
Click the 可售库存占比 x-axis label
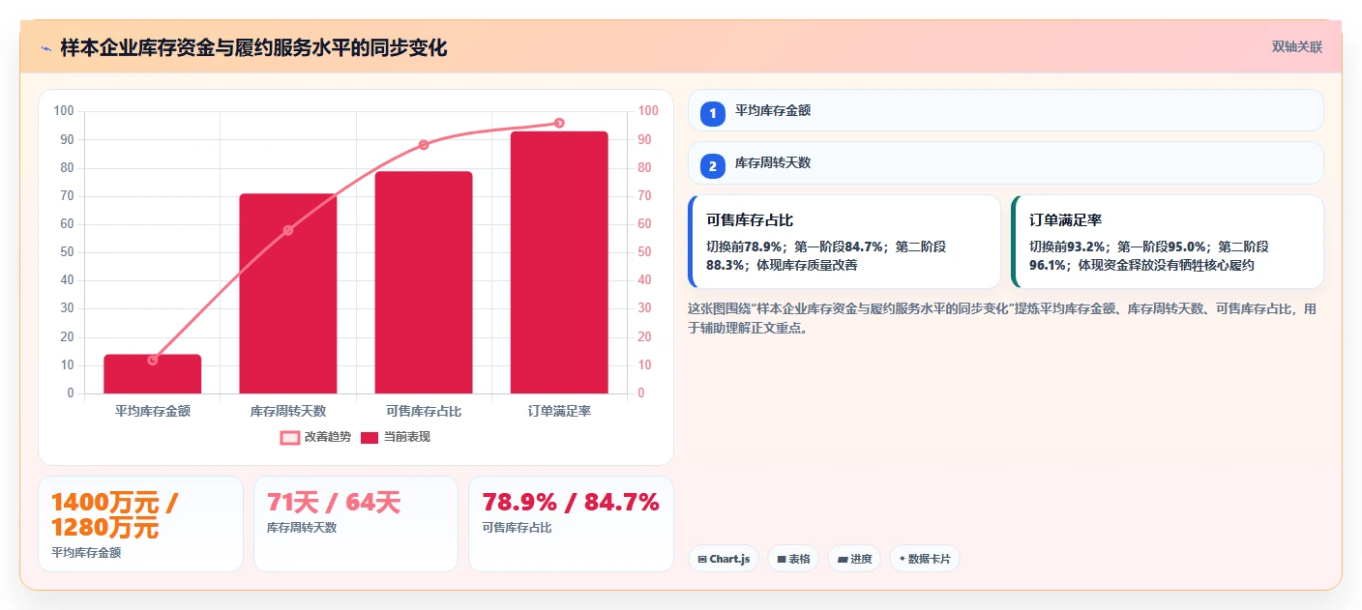pos(424,411)
